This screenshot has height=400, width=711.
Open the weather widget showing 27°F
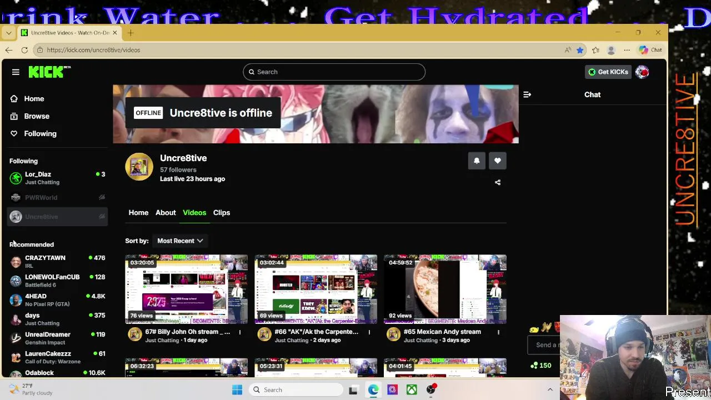[31, 389]
